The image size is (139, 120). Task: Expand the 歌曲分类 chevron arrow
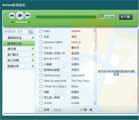tap(33, 66)
